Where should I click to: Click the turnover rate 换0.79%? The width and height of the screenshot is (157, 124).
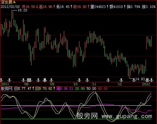133,7
